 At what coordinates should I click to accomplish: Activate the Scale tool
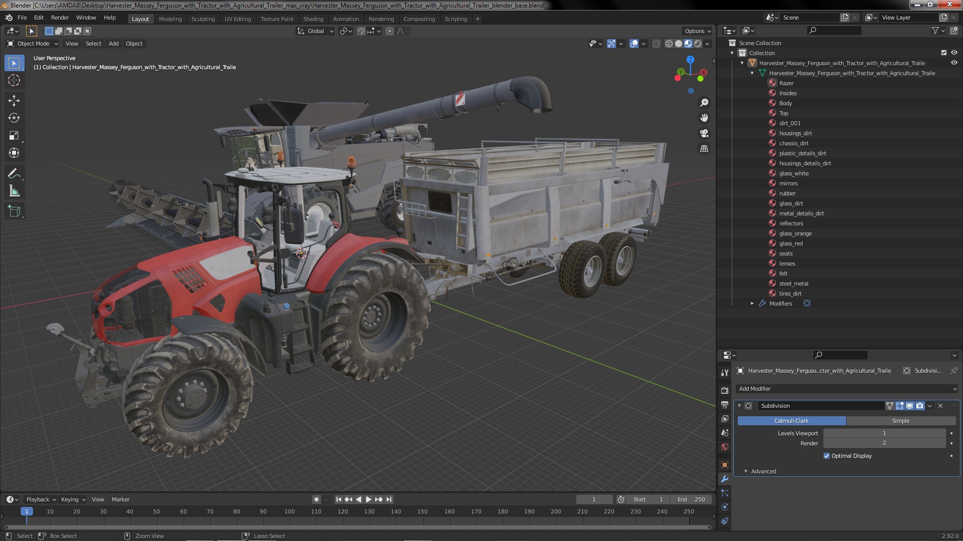pos(14,135)
